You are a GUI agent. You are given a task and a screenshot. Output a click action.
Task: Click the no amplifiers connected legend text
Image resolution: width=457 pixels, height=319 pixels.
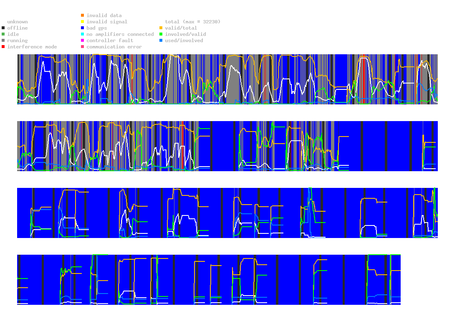point(120,34)
